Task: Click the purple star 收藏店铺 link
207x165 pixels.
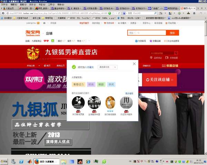Action: pos(155,41)
